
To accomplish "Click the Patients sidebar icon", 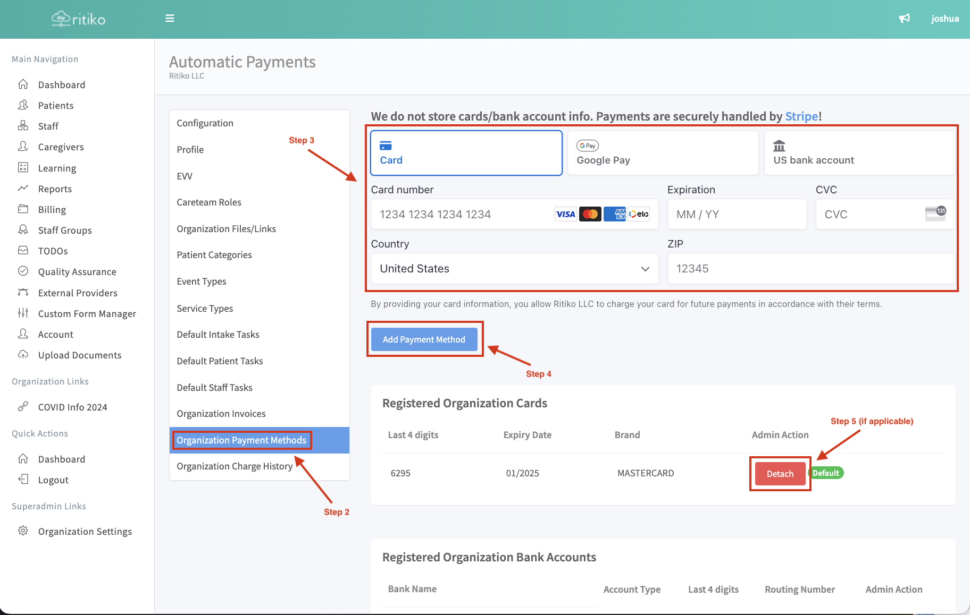I will 23,105.
